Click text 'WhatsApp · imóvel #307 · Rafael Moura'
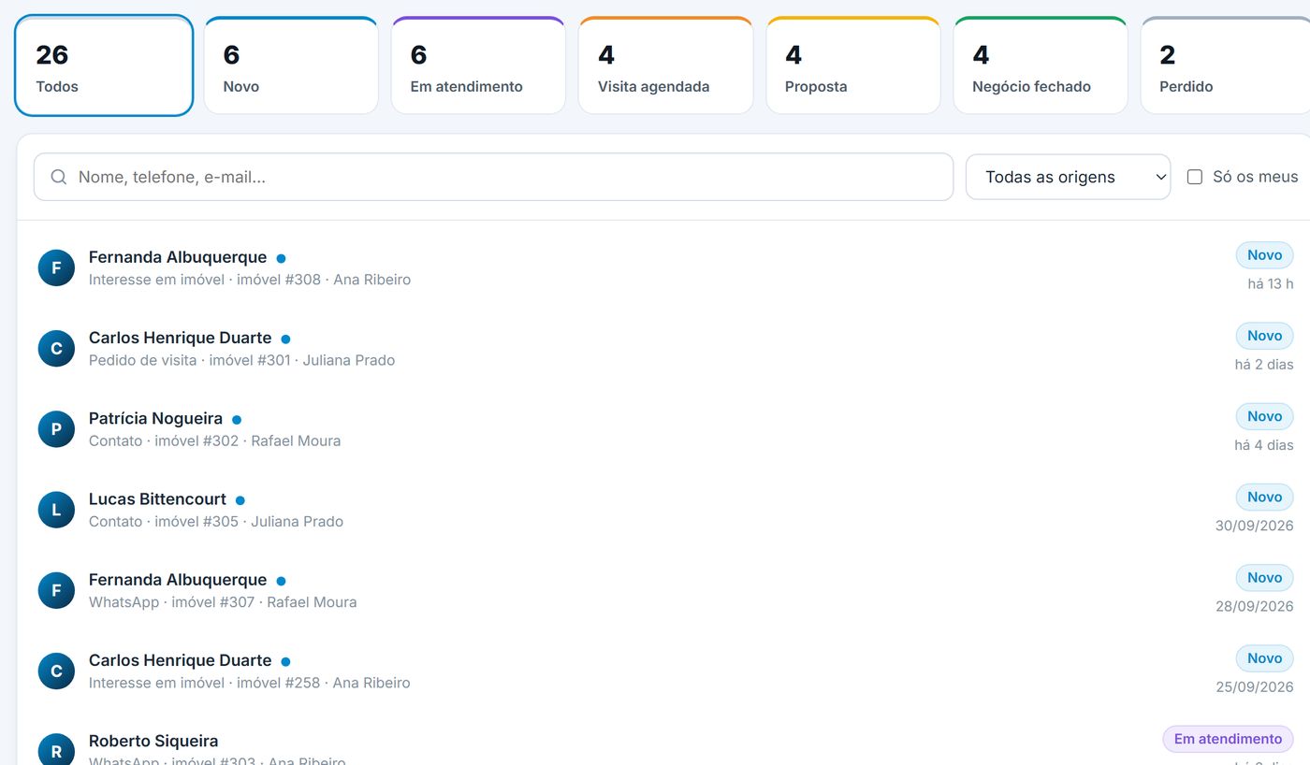The image size is (1310, 765). (223, 602)
